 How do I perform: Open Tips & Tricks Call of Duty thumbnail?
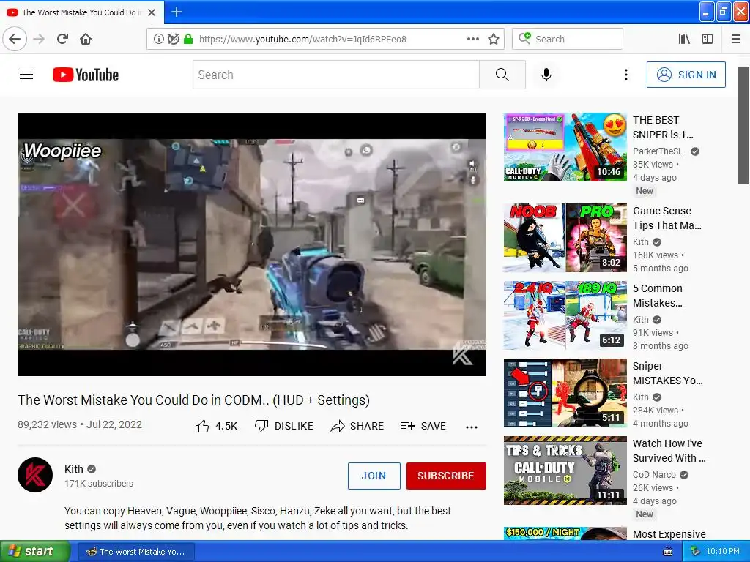565,471
